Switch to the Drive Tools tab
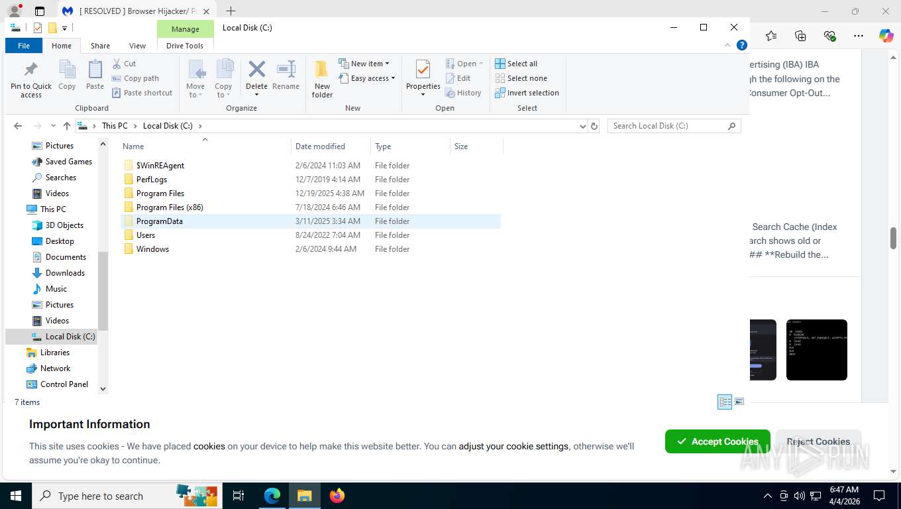 click(185, 46)
